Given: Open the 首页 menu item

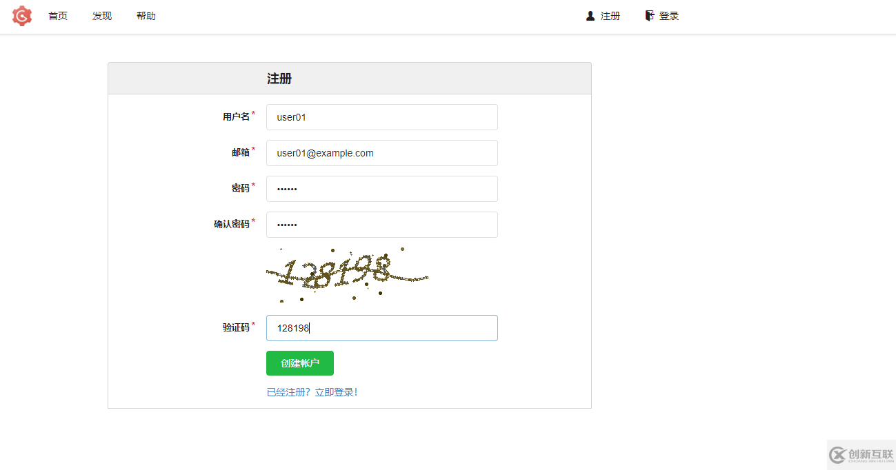Looking at the screenshot, I should [x=58, y=15].
